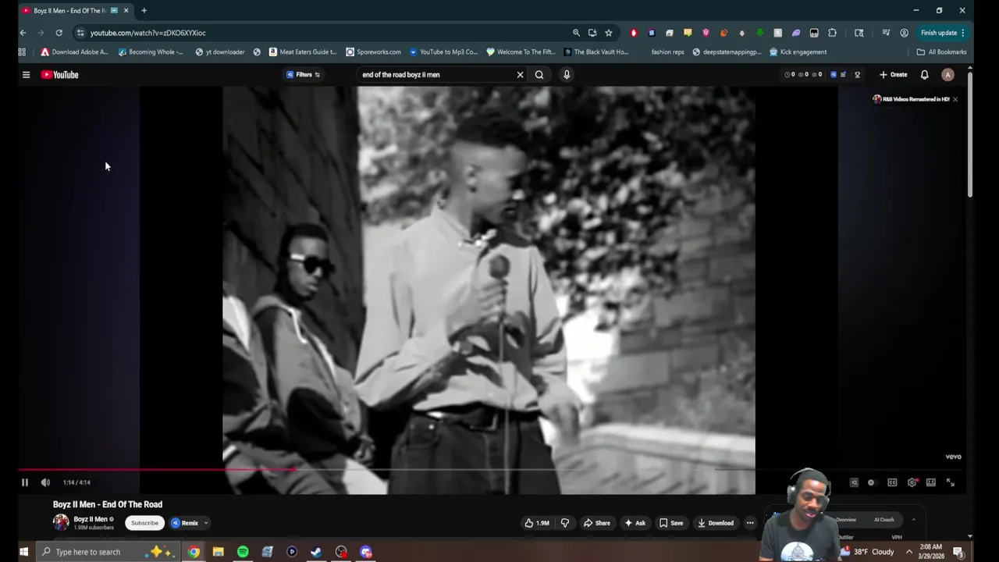999x562 pixels.
Task: Download the video
Action: click(x=716, y=523)
